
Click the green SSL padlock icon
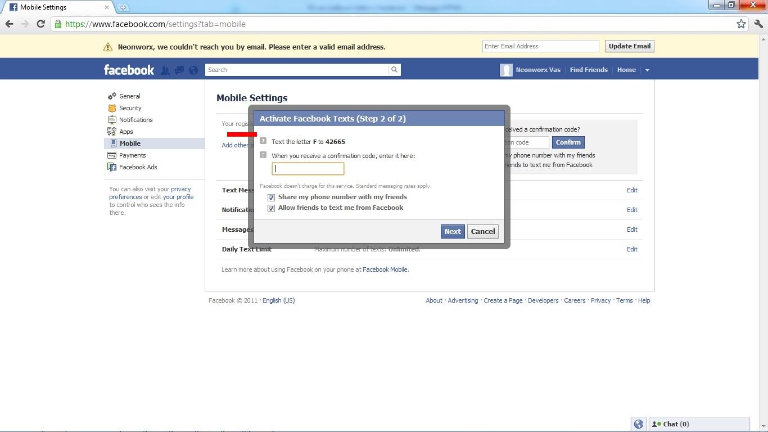pos(58,24)
